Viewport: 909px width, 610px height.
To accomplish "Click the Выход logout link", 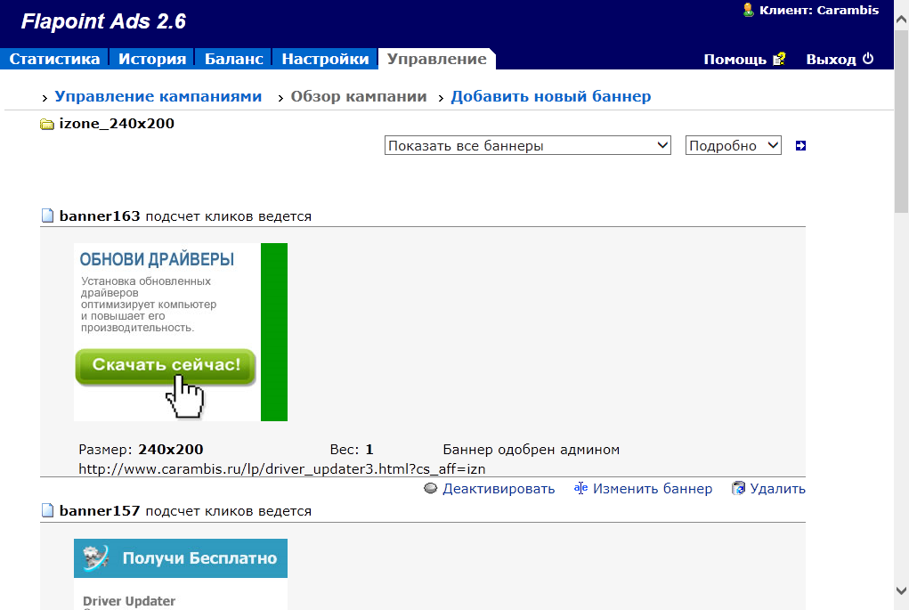I will coord(831,59).
